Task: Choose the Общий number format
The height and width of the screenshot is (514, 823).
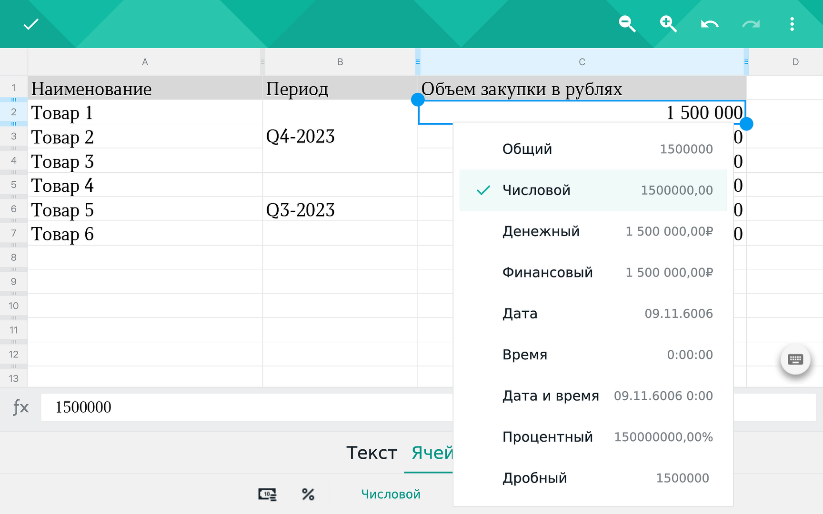Action: [x=593, y=149]
